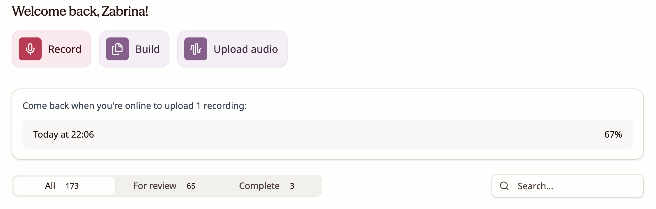Click the 173 count badge on All
Viewport: 656px width, 209px height.
(72, 186)
